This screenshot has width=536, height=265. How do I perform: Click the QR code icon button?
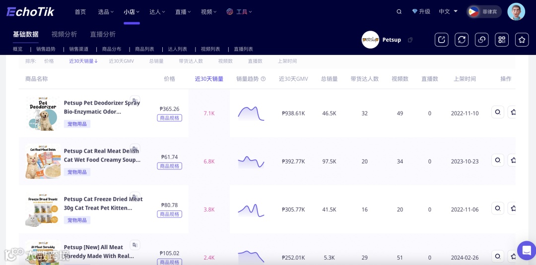click(x=502, y=40)
